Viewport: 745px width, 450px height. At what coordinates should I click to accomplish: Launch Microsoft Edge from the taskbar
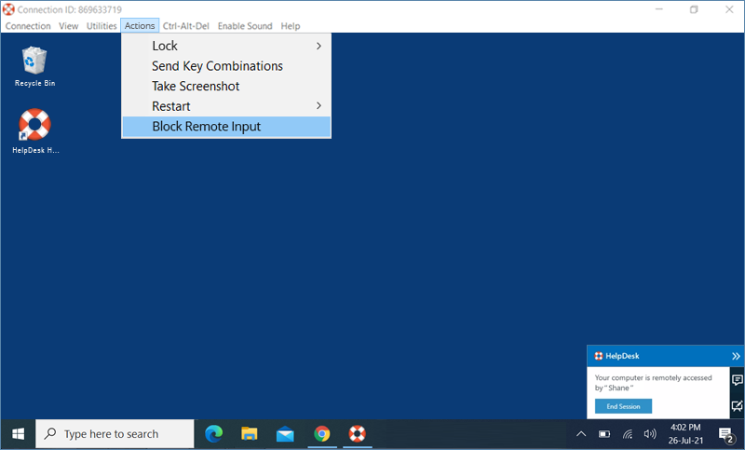pyautogui.click(x=214, y=433)
